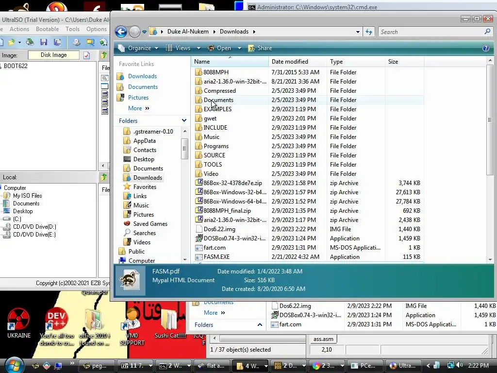This screenshot has height=373, width=497.
Task: Click the Disk Image type field in UltraISO
Action: (x=53, y=55)
